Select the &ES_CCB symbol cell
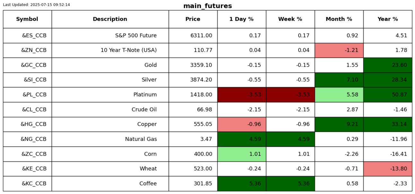This screenshot has width=415, height=194. pos(27,36)
